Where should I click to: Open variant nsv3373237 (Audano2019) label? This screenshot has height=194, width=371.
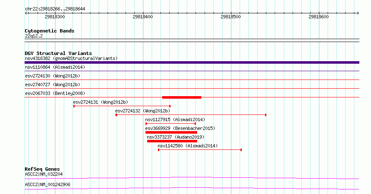(175, 137)
